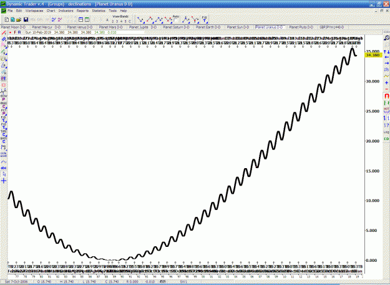Click the up-down arrows scale icon
This screenshot has height=285, width=390.
[x=386, y=52]
